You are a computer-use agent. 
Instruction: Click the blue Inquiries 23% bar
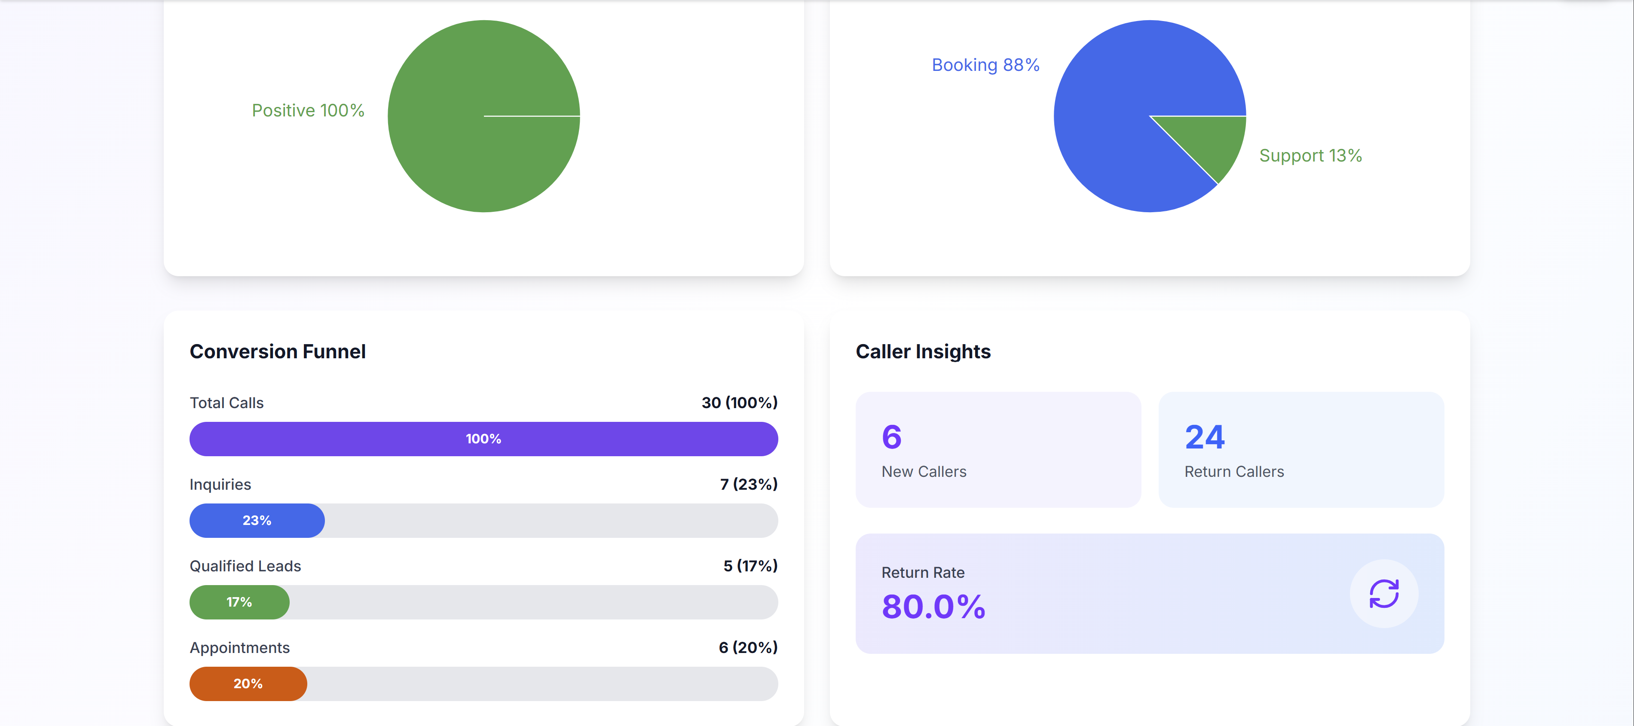257,521
